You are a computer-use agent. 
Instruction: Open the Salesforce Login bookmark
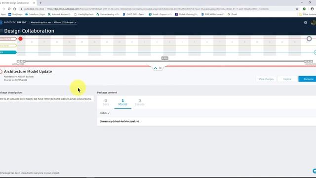click(x=35, y=14)
